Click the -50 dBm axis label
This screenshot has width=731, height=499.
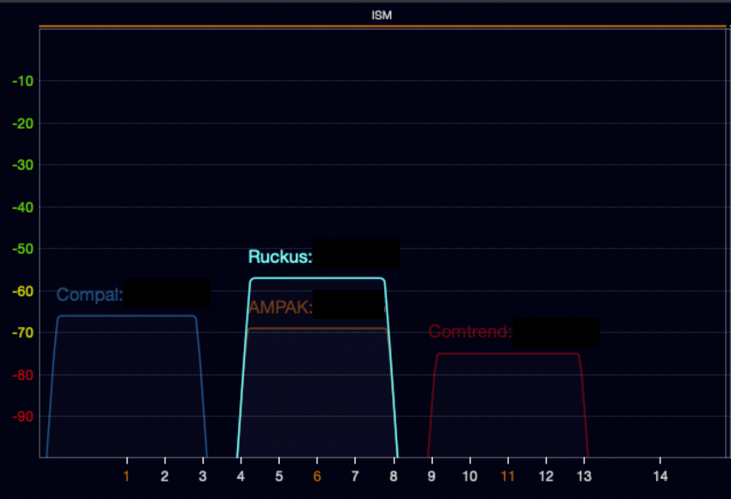(x=23, y=249)
